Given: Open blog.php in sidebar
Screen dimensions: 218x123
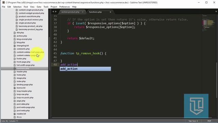Looking at the screenshot, I should [x=21, y=42].
